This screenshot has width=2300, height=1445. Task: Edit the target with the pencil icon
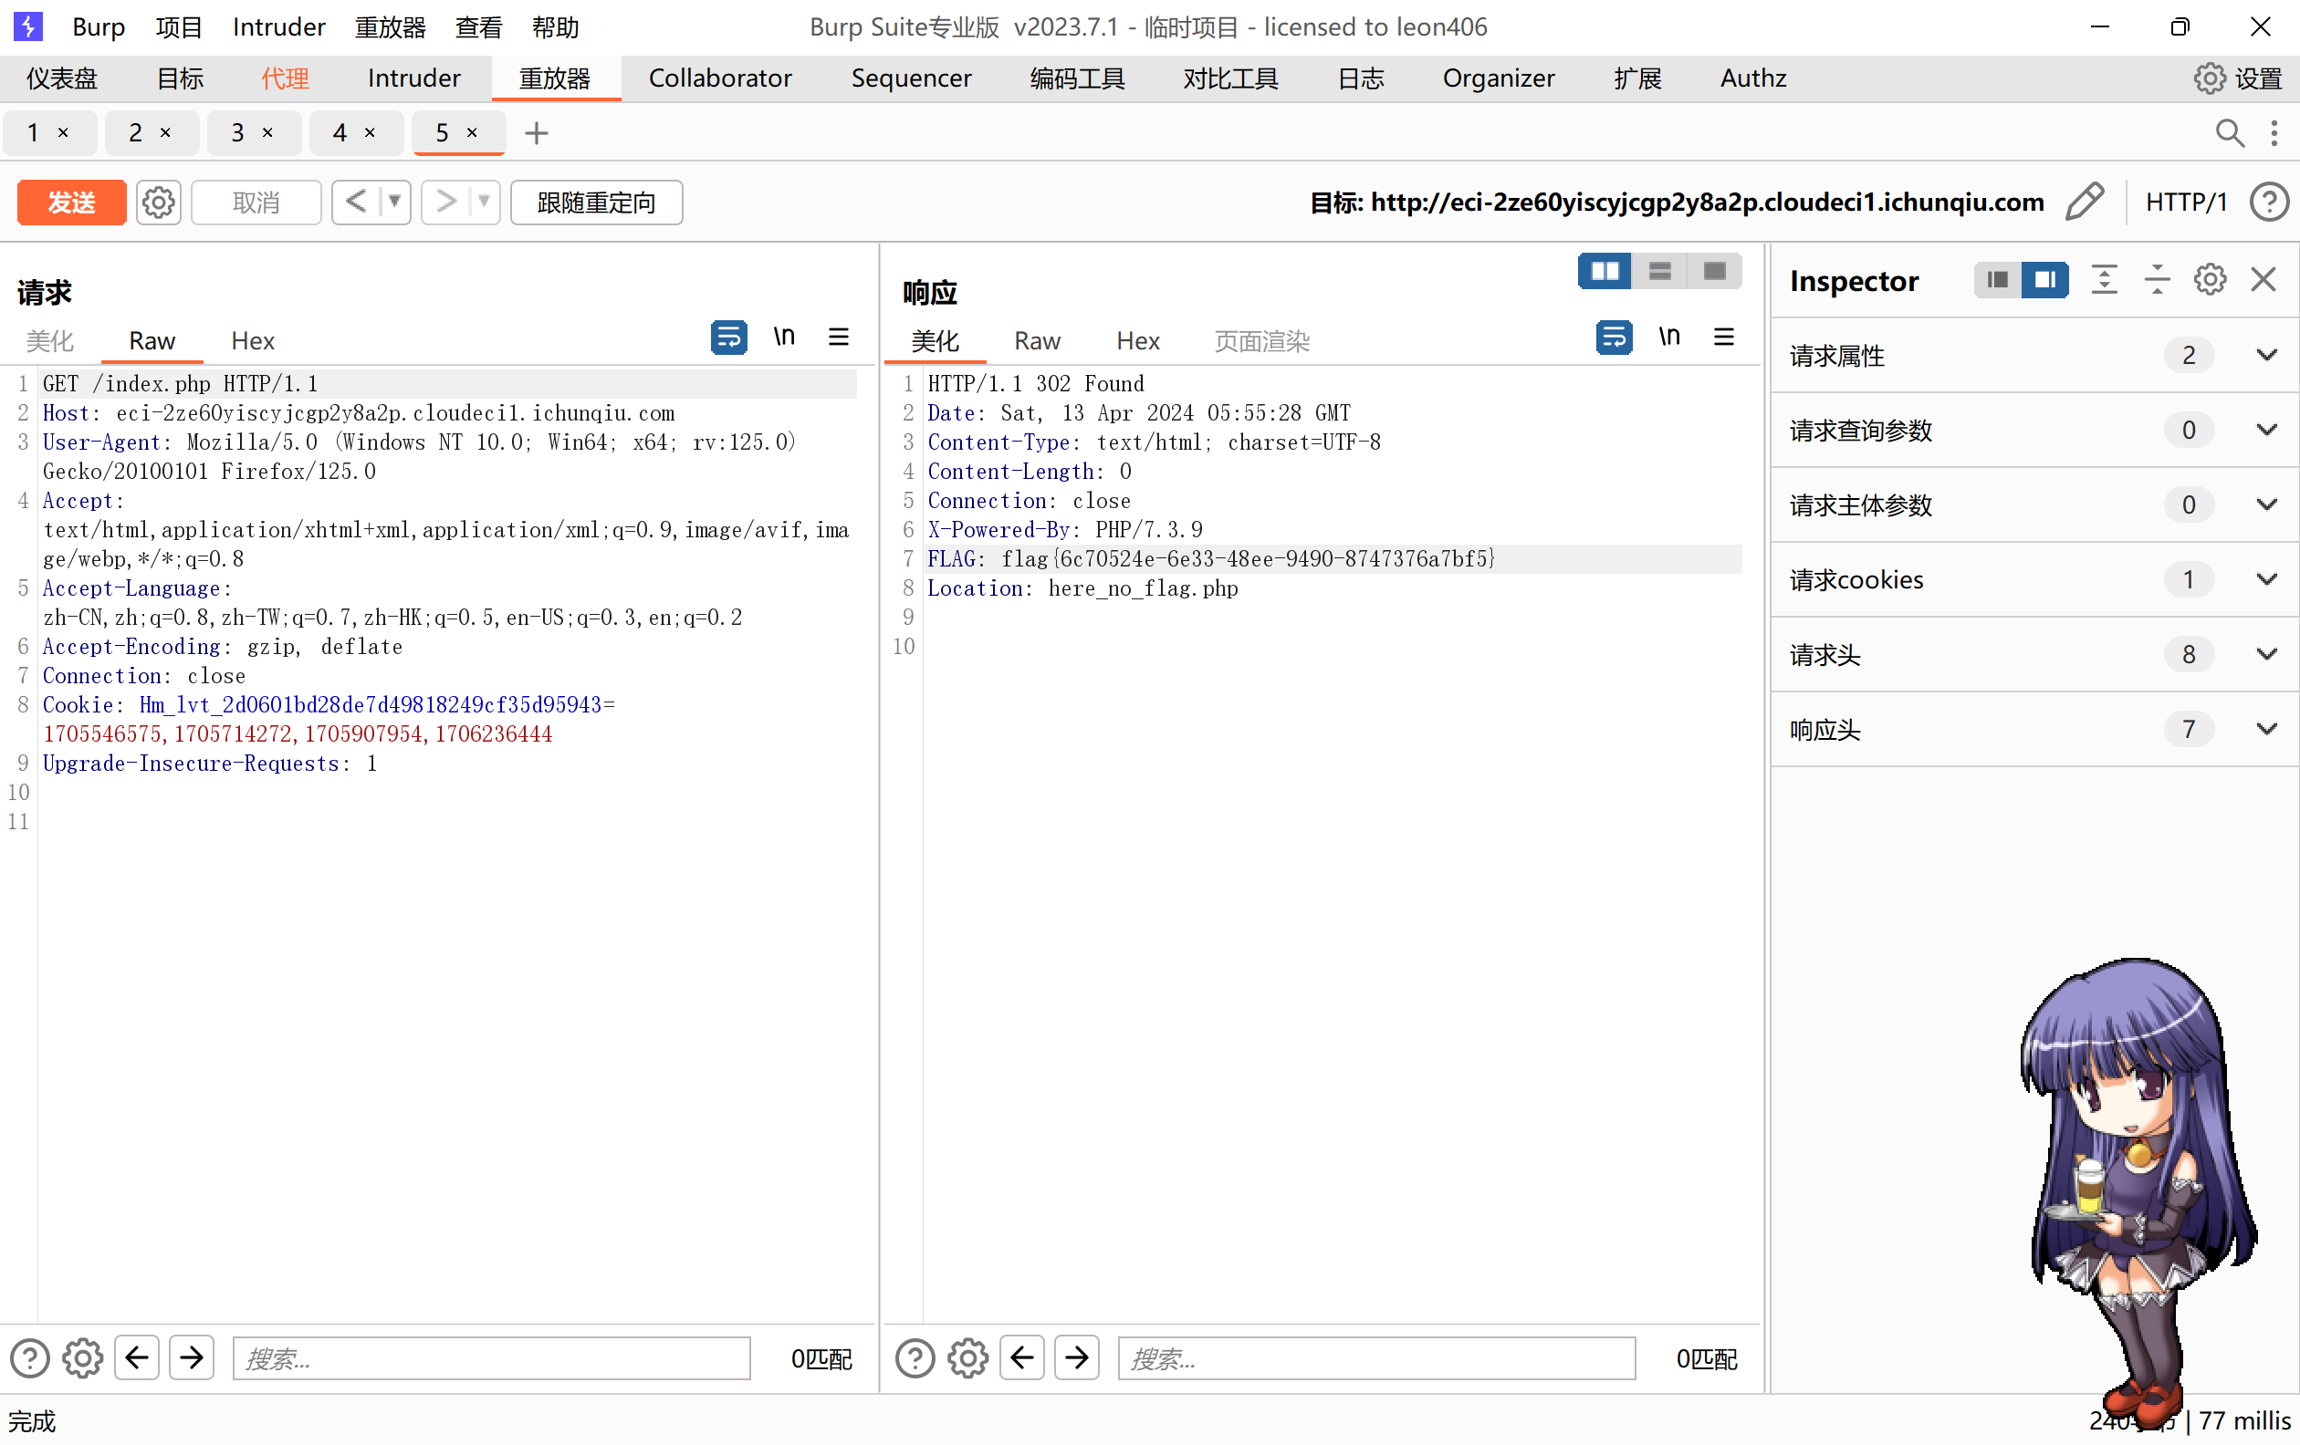point(2084,202)
